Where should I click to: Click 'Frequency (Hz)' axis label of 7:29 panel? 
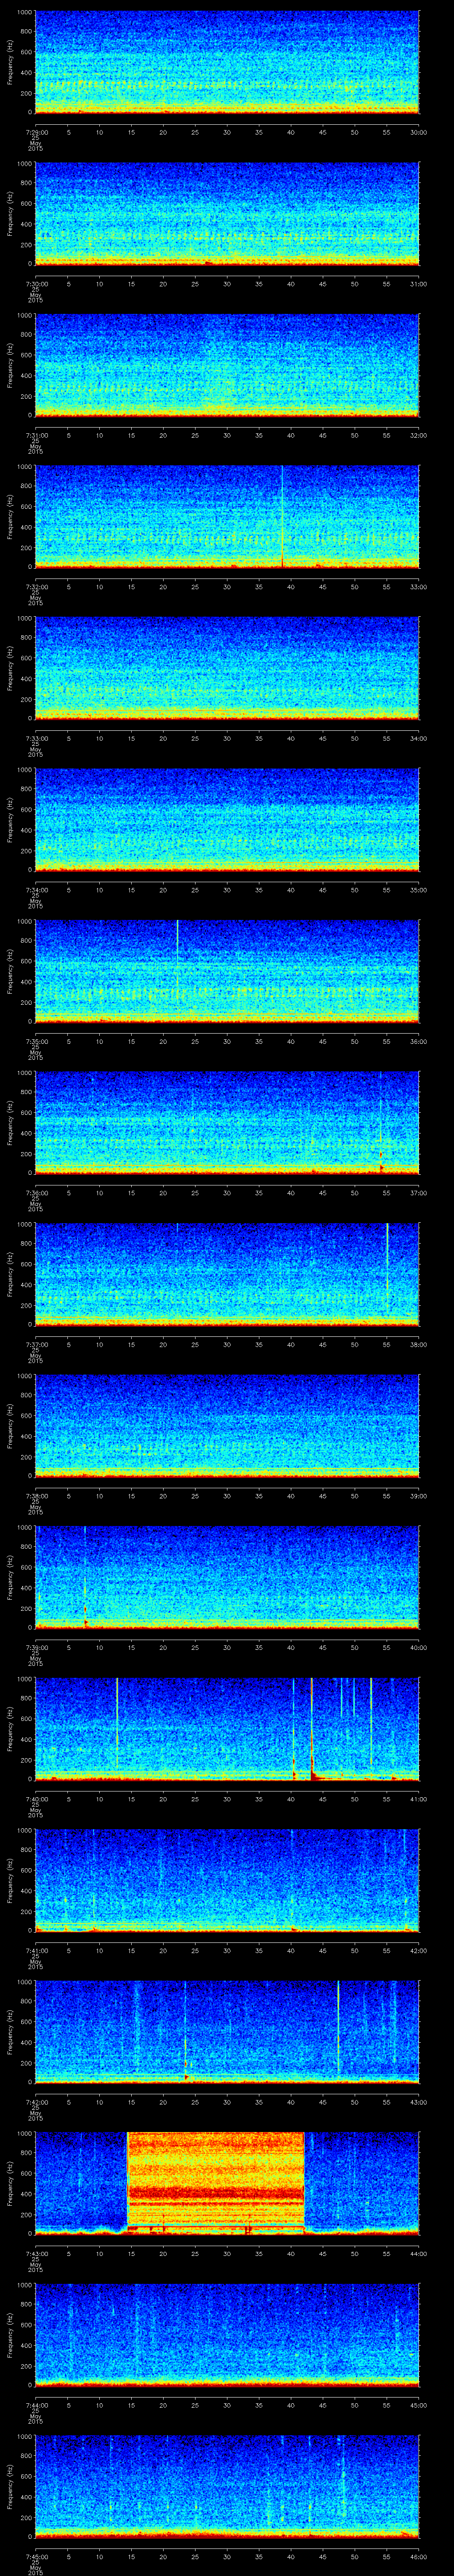click(10, 62)
